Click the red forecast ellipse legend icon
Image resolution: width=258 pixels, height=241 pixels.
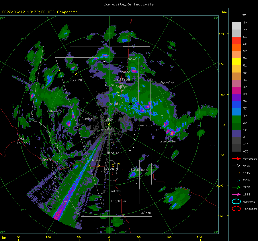(236, 209)
